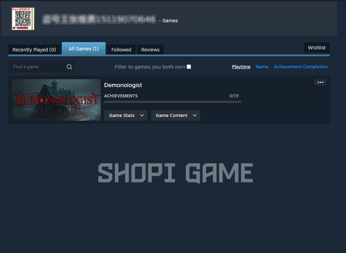Open the blurred profile name link
Viewport: 346px width, 253px height.
point(99,19)
